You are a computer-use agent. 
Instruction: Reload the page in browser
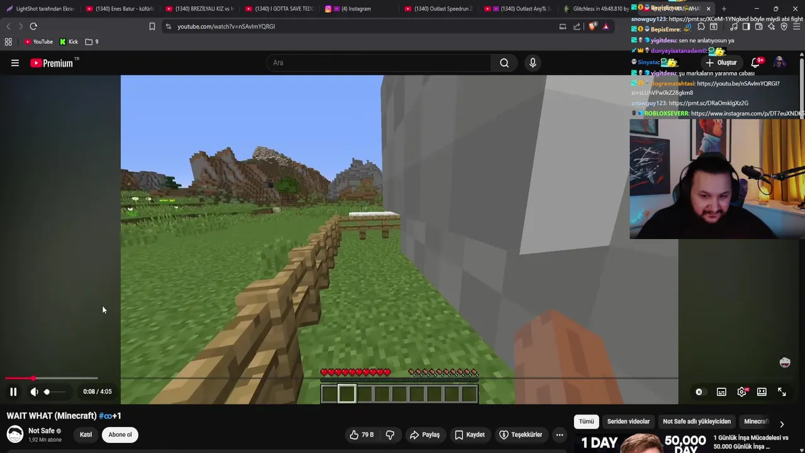coord(33,26)
